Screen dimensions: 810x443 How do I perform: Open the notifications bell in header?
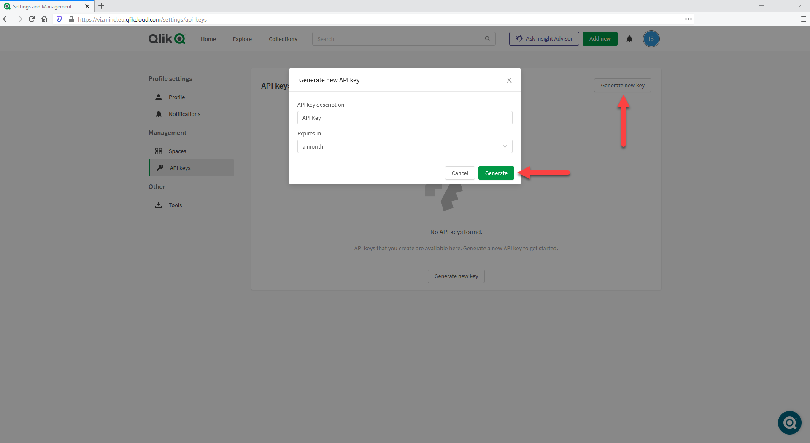point(629,39)
